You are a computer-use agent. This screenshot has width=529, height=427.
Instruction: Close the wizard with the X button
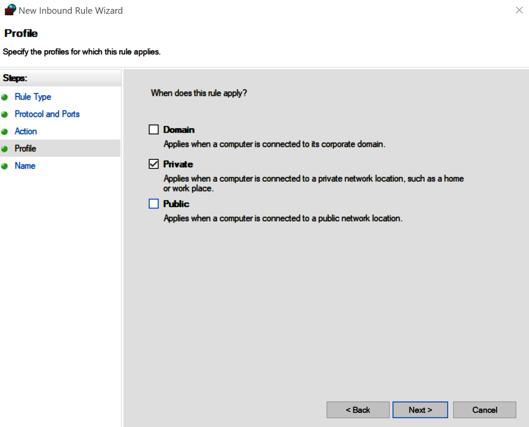519,10
